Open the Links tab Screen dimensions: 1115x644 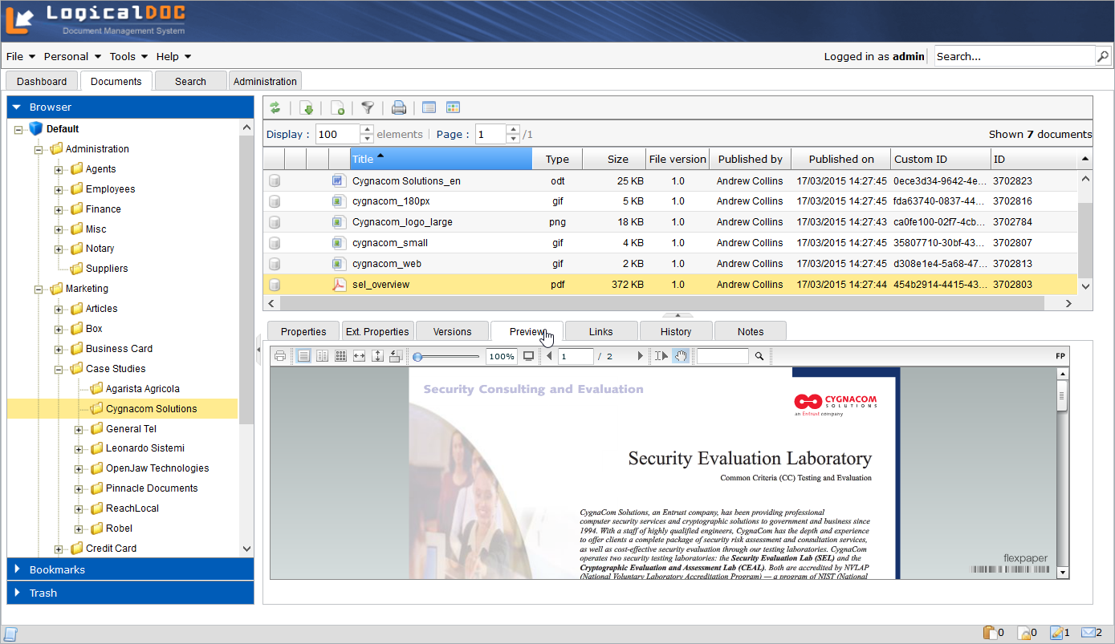[601, 331]
